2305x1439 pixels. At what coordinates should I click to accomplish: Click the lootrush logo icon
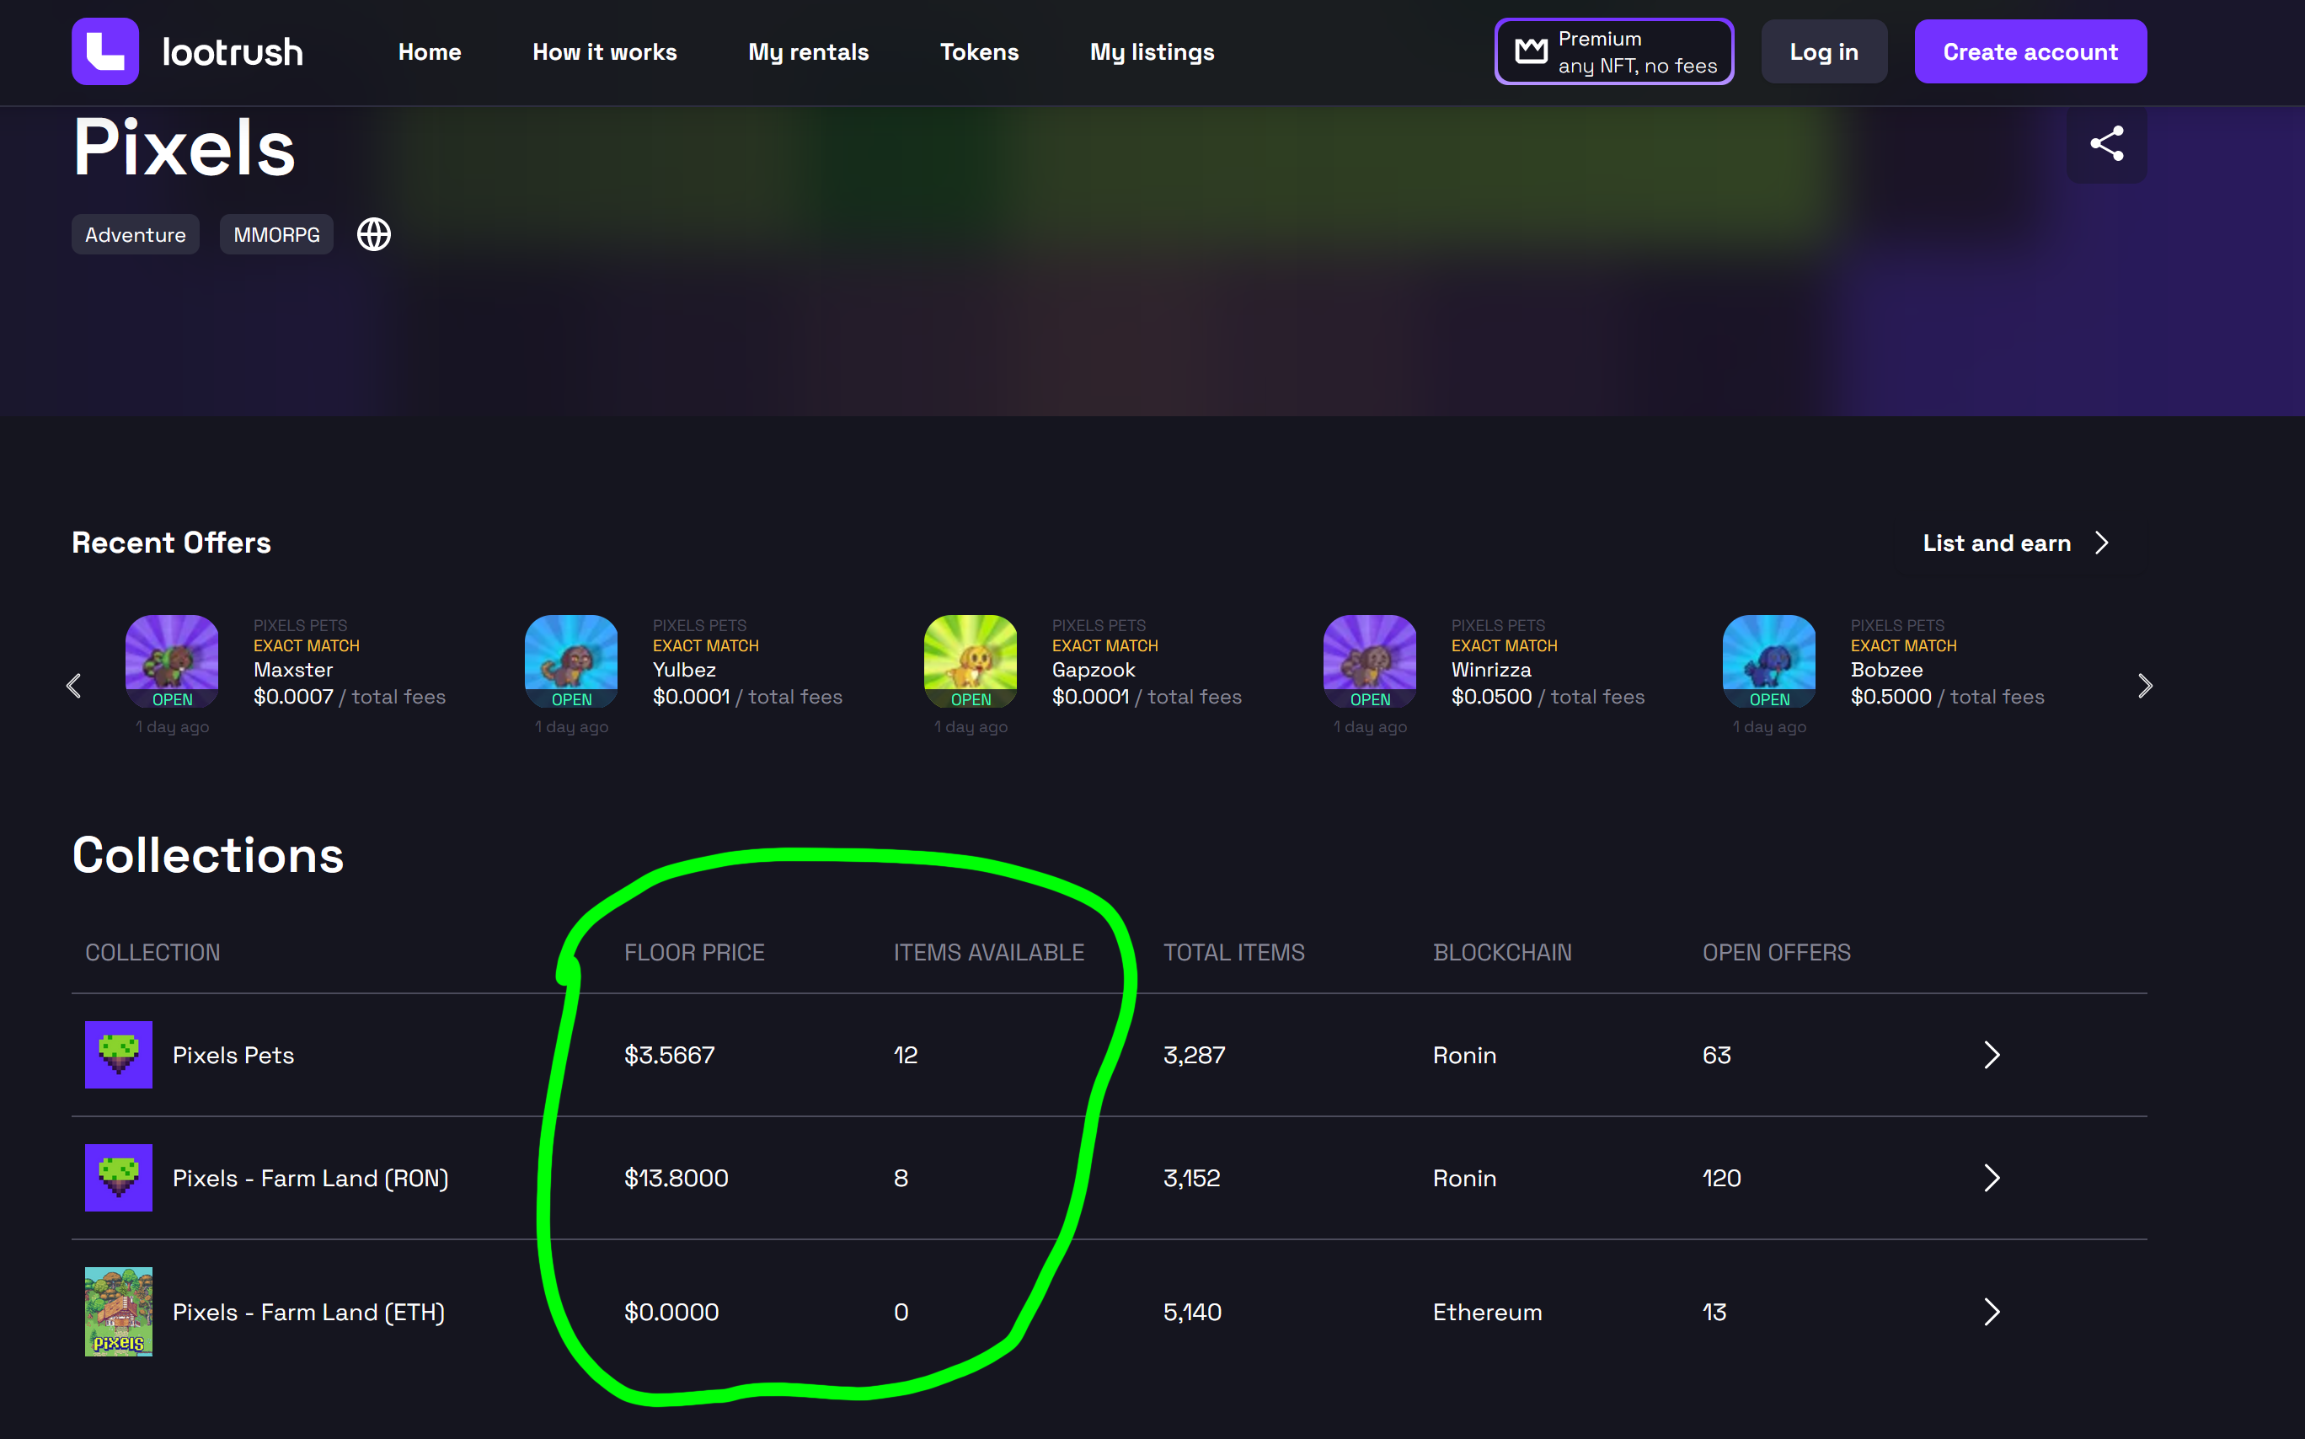click(104, 51)
